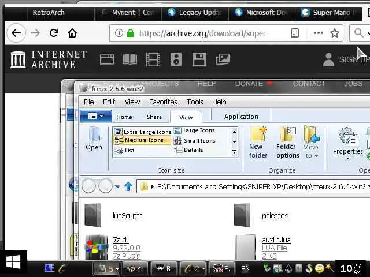Open Internet Archive audio speaker icon
Viewport: 370px width, 277px height.
coord(176,59)
